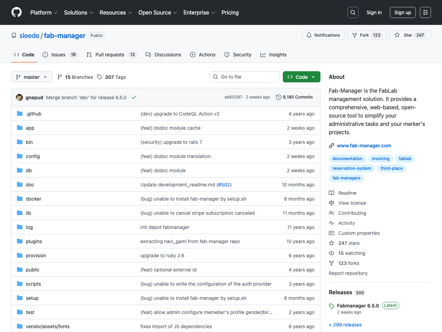The width and height of the screenshot is (442, 332).
Task: Click the green checkmark on the latest commit
Action: 134,97
